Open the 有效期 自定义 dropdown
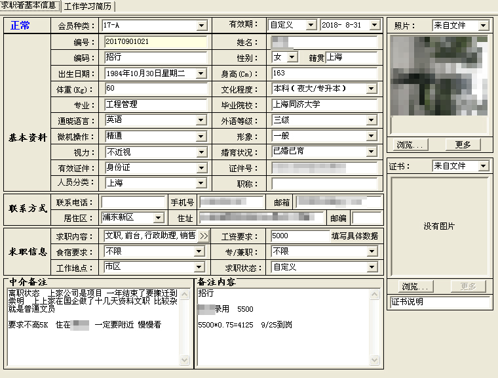Screen dimensions: 498x378 click(311, 25)
